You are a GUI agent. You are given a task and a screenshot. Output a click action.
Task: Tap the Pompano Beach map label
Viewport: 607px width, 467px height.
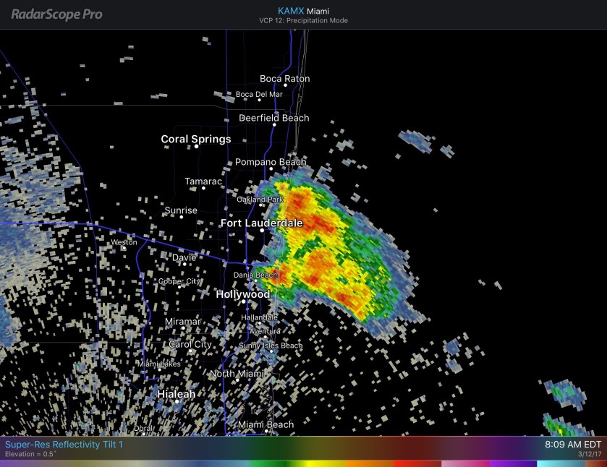point(271,163)
